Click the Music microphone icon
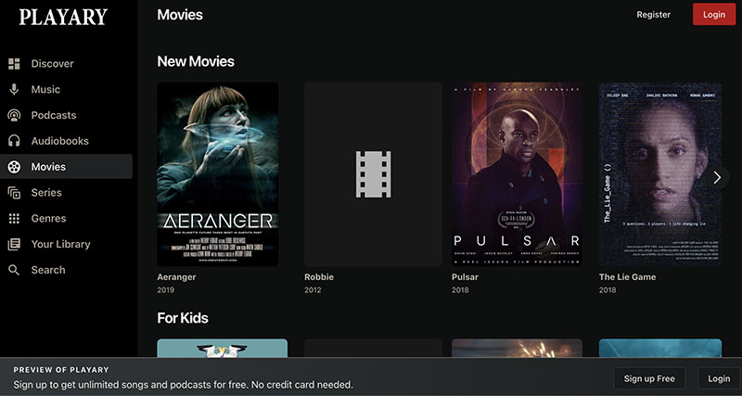Screen dimensions: 742x396 pos(14,90)
